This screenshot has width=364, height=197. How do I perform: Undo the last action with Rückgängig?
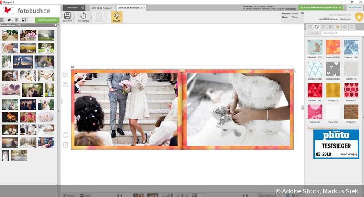83,17
